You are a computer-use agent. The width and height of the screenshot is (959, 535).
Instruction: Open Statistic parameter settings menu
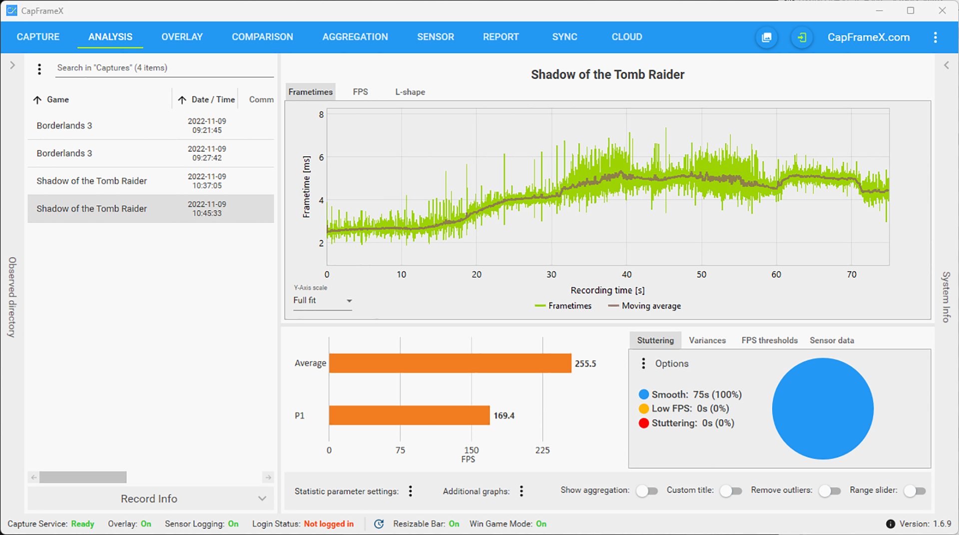point(410,491)
